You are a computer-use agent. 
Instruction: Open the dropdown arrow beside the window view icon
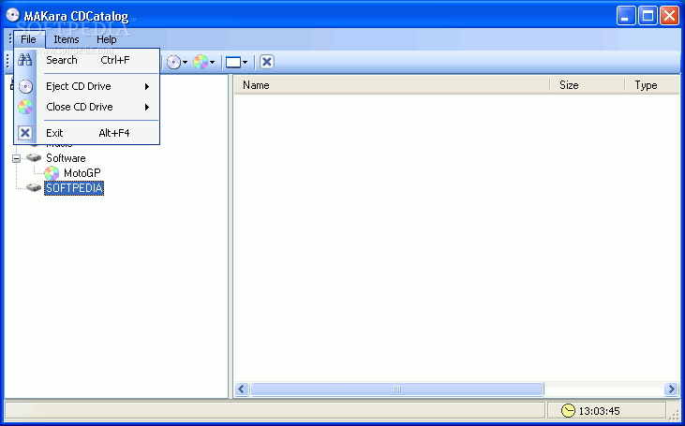click(246, 63)
